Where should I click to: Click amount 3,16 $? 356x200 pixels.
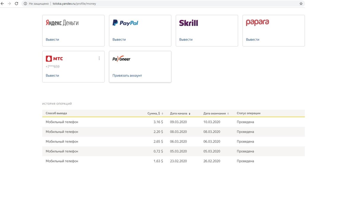(x=158, y=122)
